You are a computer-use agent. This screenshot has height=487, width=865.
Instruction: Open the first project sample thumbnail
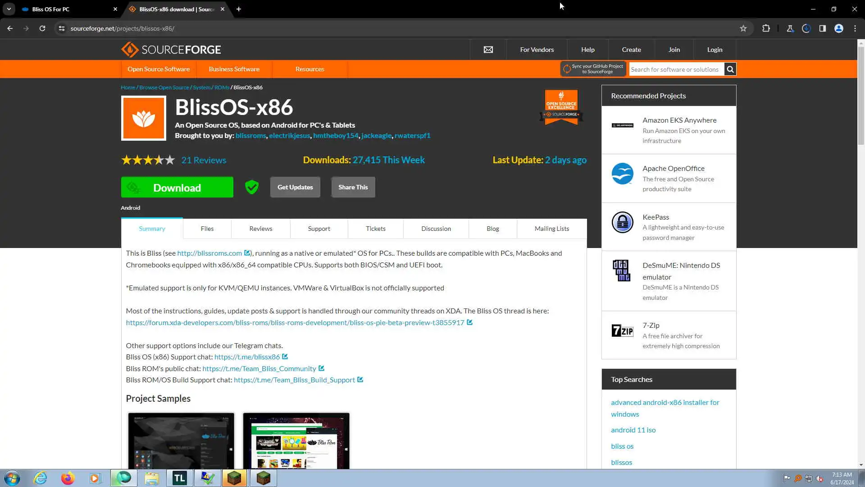pos(181,441)
